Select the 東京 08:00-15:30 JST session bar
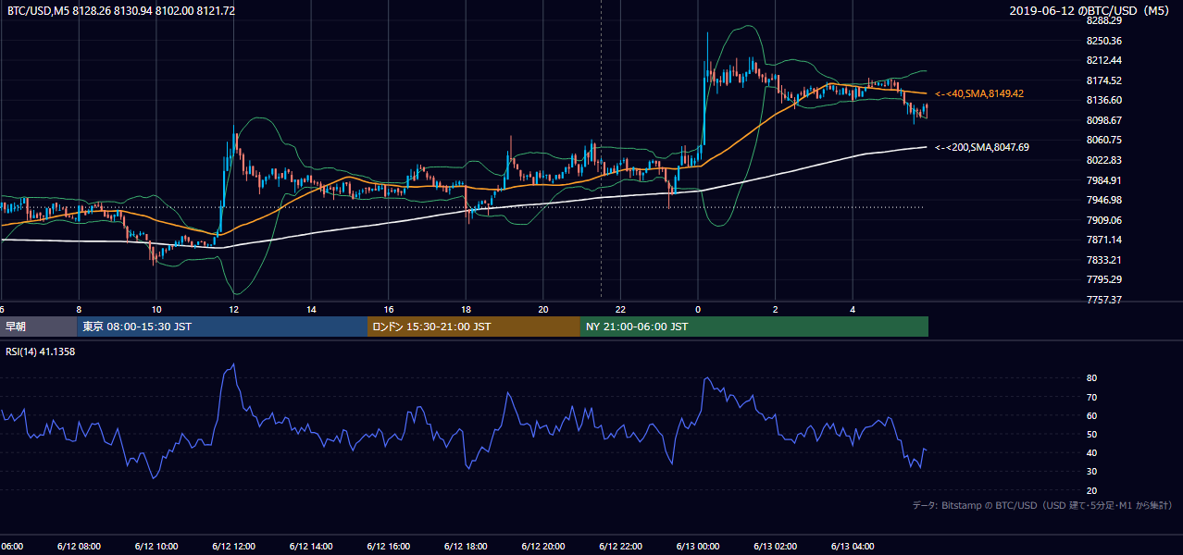 222,327
